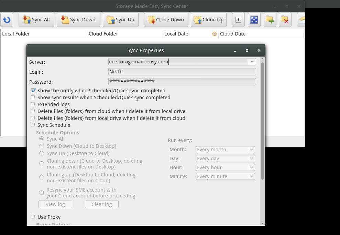Click the Sync All toolbar button
Viewport: 340px width, 235px height.
36,20
